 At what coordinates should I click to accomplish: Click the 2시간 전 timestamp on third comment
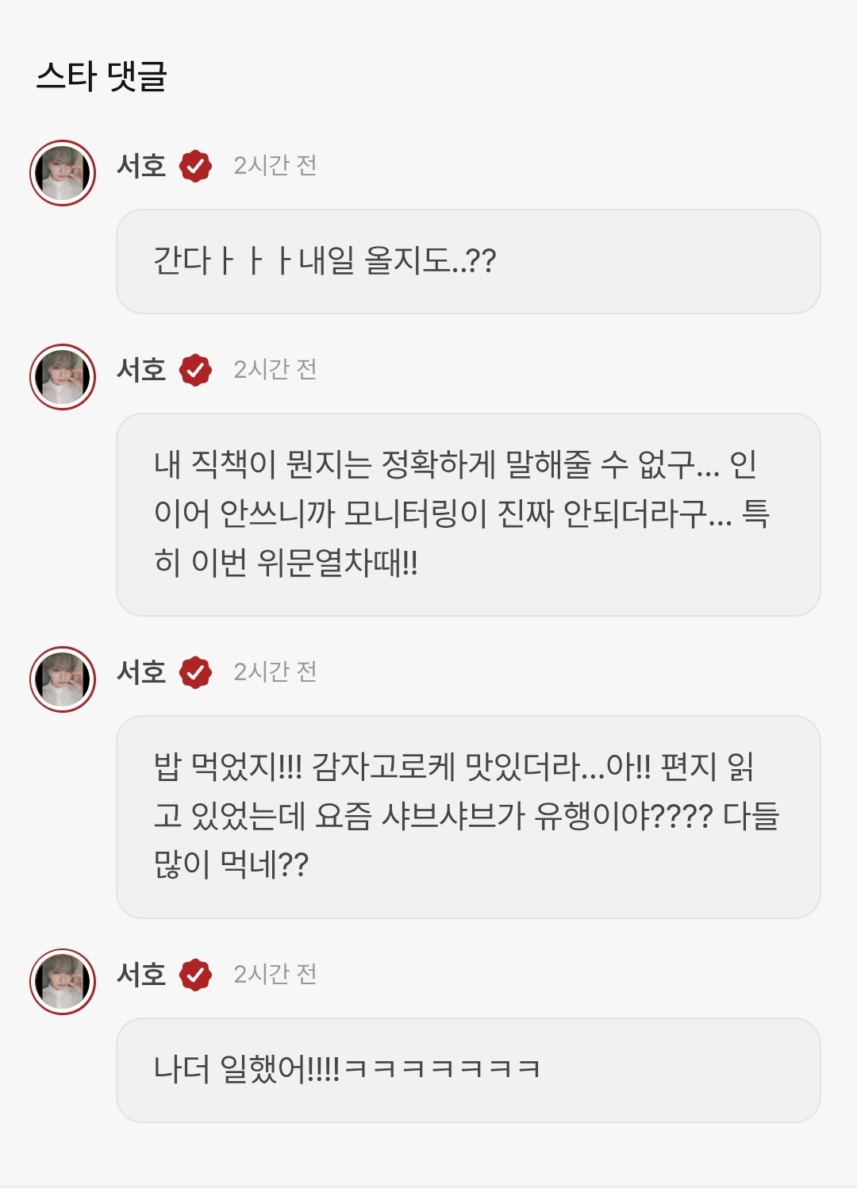coord(275,672)
